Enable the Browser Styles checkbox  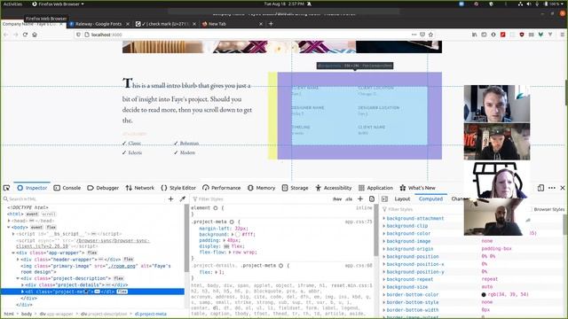(x=531, y=209)
